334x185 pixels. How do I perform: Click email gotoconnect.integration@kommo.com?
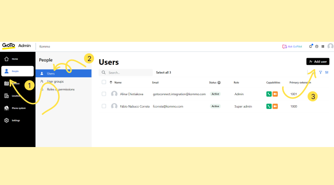(179, 94)
